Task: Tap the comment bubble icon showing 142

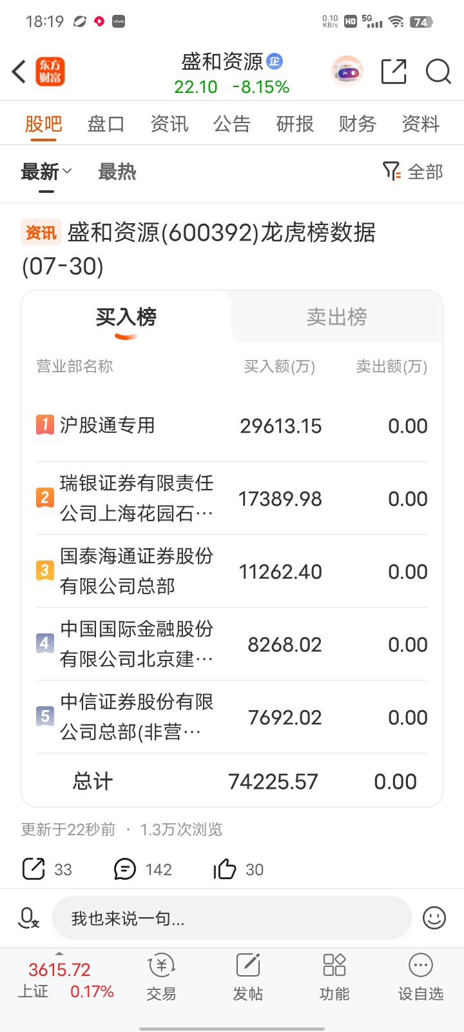Action: 125,869
